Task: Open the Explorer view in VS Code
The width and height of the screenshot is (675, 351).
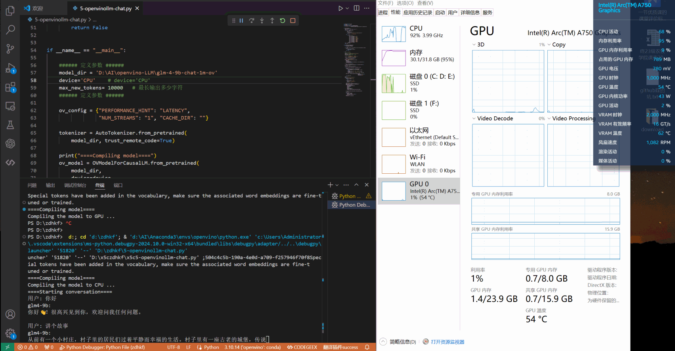Action: coord(10,11)
